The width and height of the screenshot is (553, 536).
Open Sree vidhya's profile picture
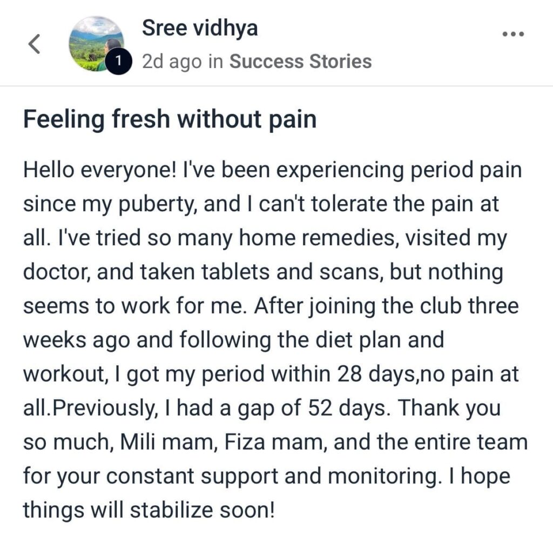click(96, 43)
